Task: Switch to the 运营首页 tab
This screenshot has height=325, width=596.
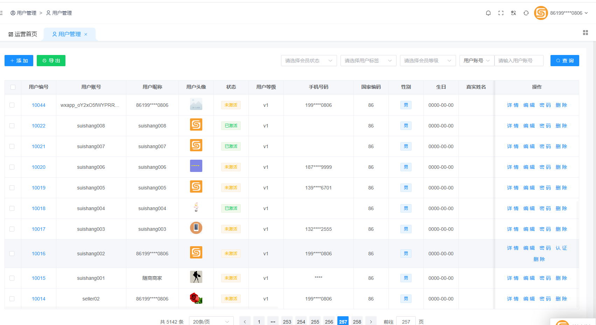Action: [x=23, y=34]
